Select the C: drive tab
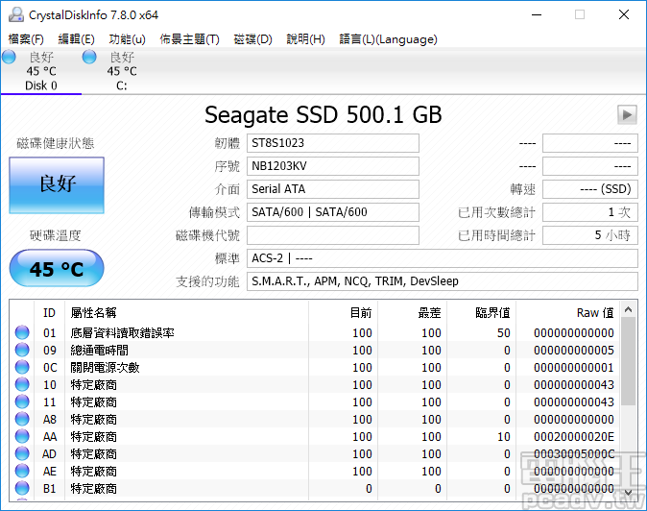Screen dimensions: 647x511 (x=122, y=71)
